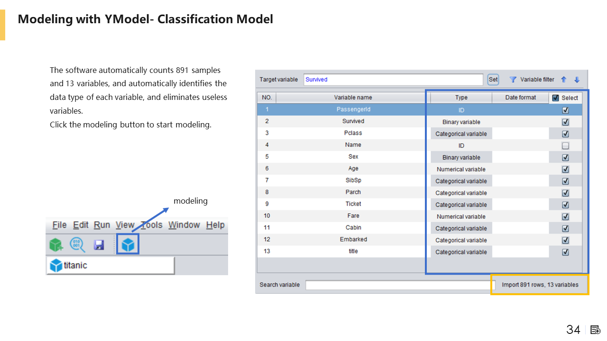The height and width of the screenshot is (341, 607).
Task: Click the blue move up arrow
Action: click(x=564, y=80)
